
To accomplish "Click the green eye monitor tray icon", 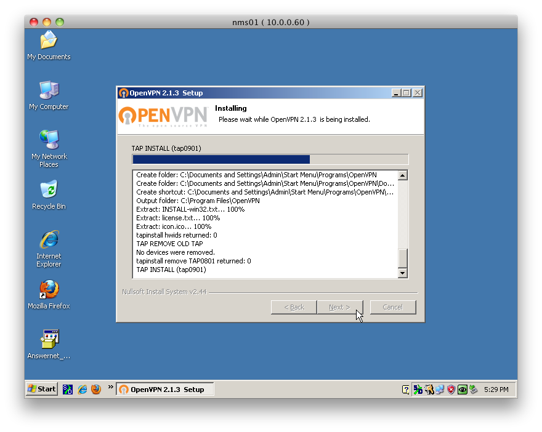I will pos(463,390).
